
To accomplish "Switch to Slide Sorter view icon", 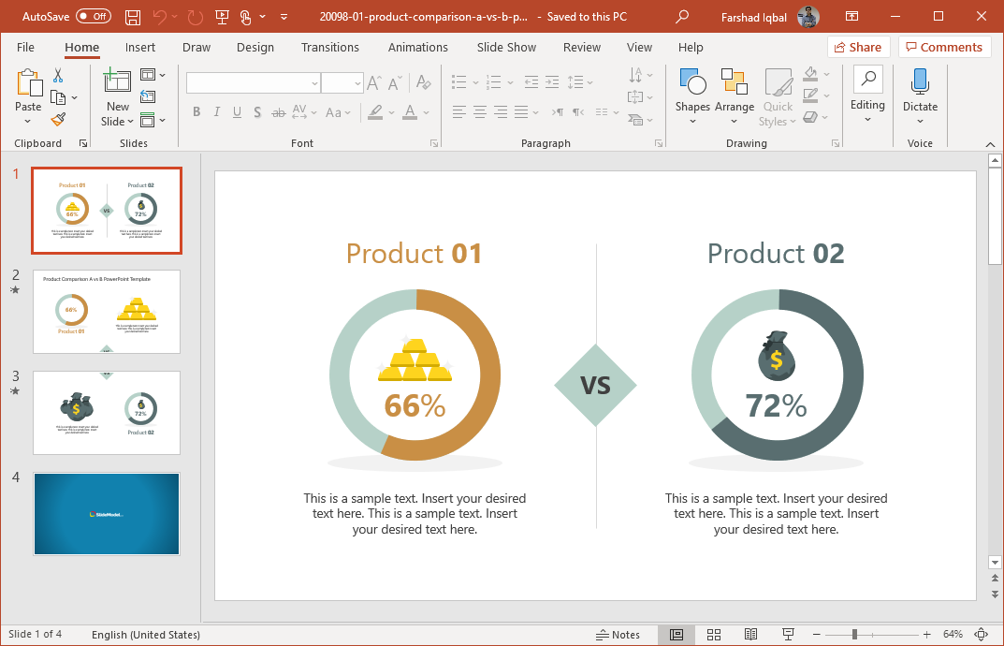I will click(x=714, y=635).
